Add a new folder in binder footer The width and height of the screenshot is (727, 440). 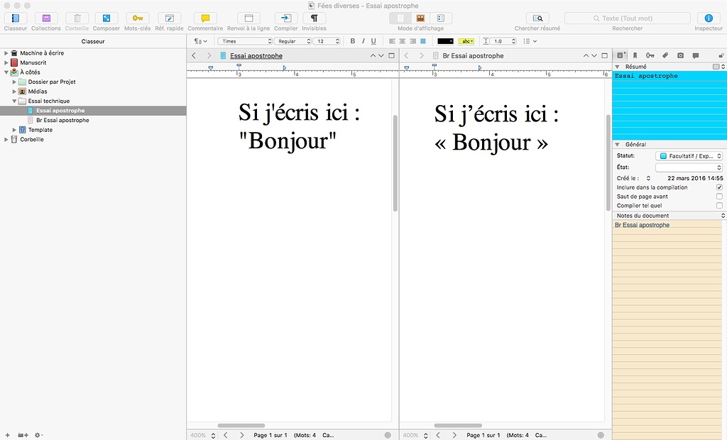(23, 435)
